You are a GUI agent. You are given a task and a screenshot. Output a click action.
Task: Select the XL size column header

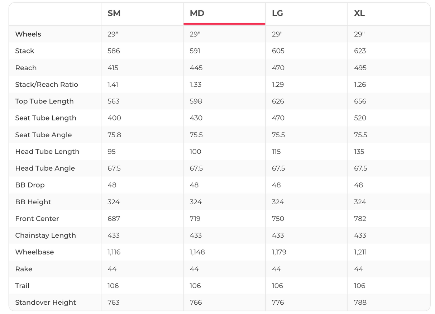coord(359,13)
